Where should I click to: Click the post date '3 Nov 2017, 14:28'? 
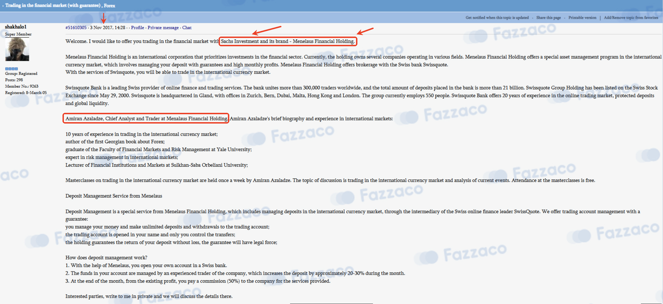107,28
